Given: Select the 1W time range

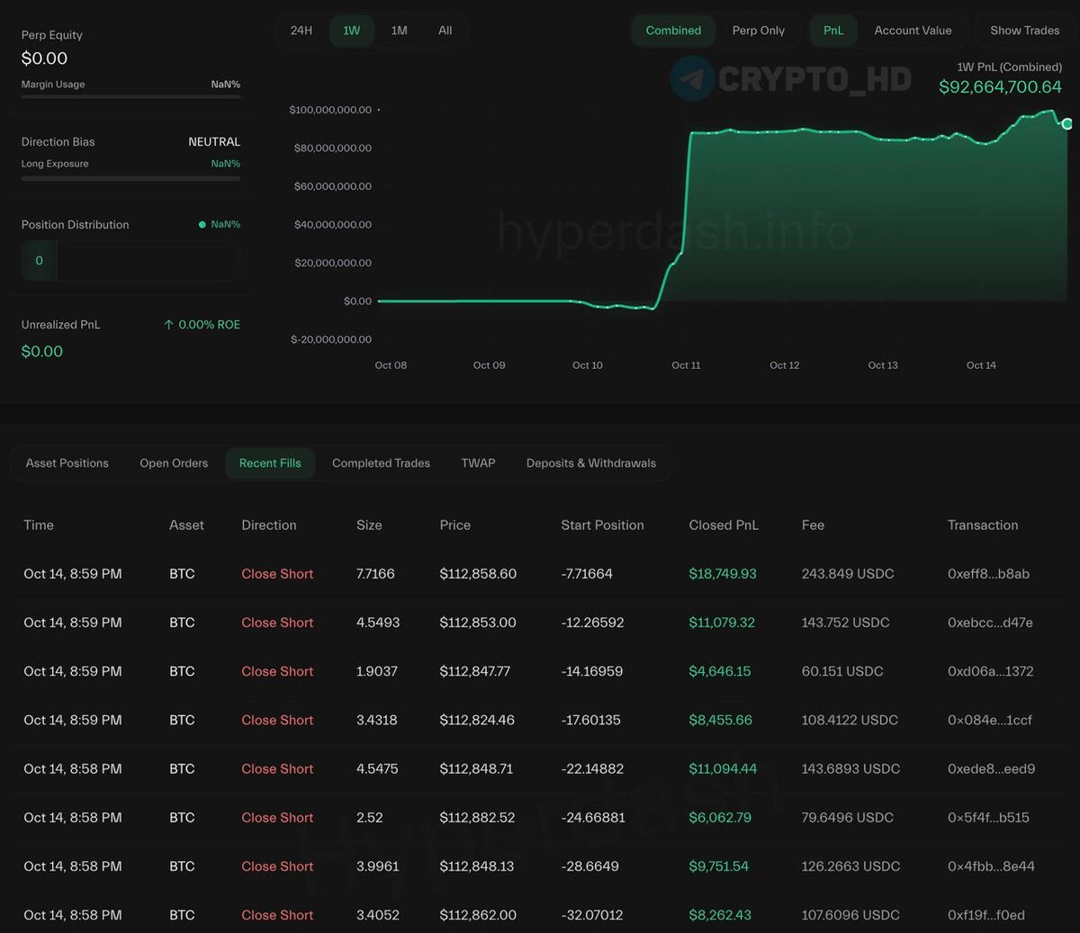Looking at the screenshot, I should pos(352,31).
